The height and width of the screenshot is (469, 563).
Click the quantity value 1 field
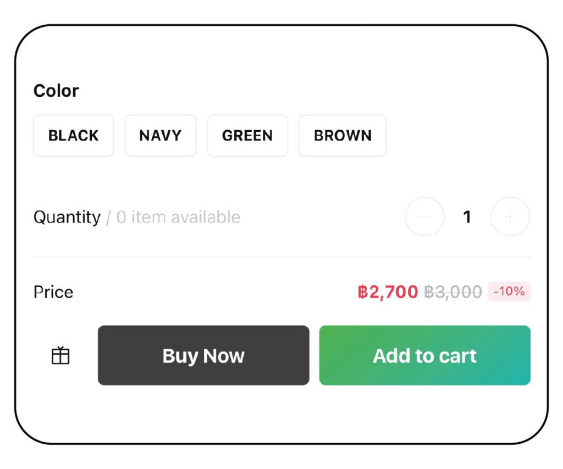pos(467,217)
